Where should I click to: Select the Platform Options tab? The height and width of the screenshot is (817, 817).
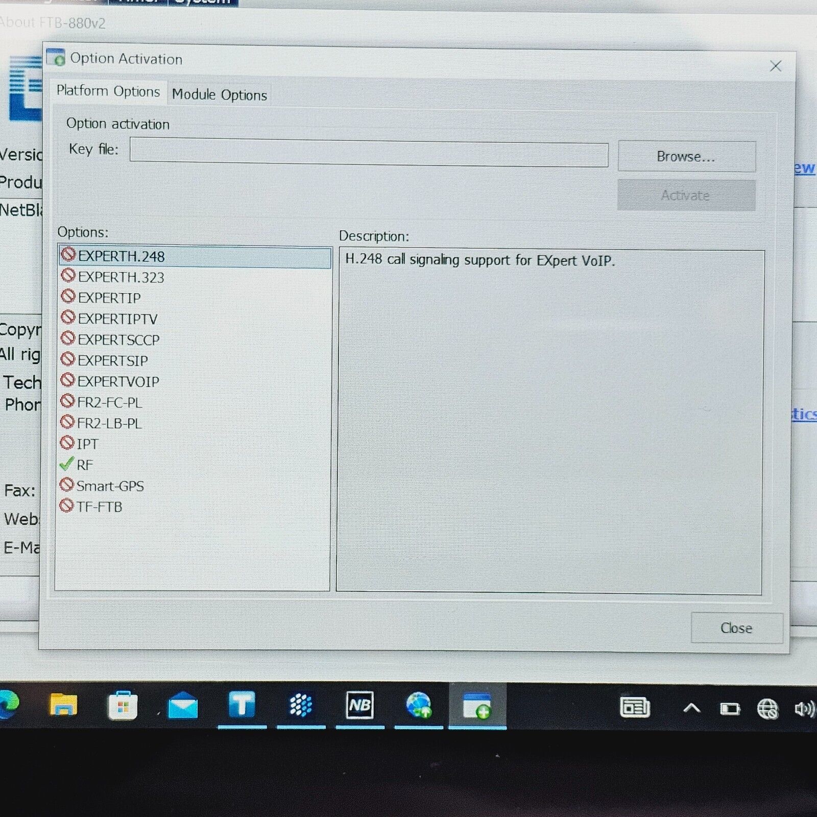click(108, 92)
